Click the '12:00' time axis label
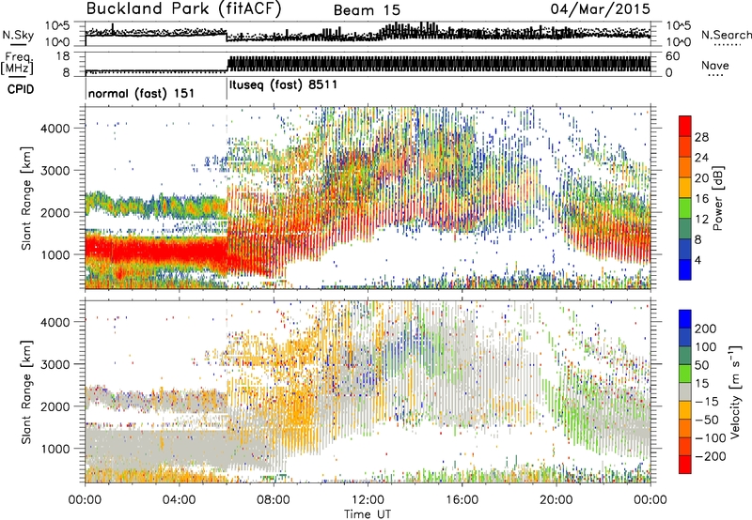752x520 pixels. pos(368,500)
